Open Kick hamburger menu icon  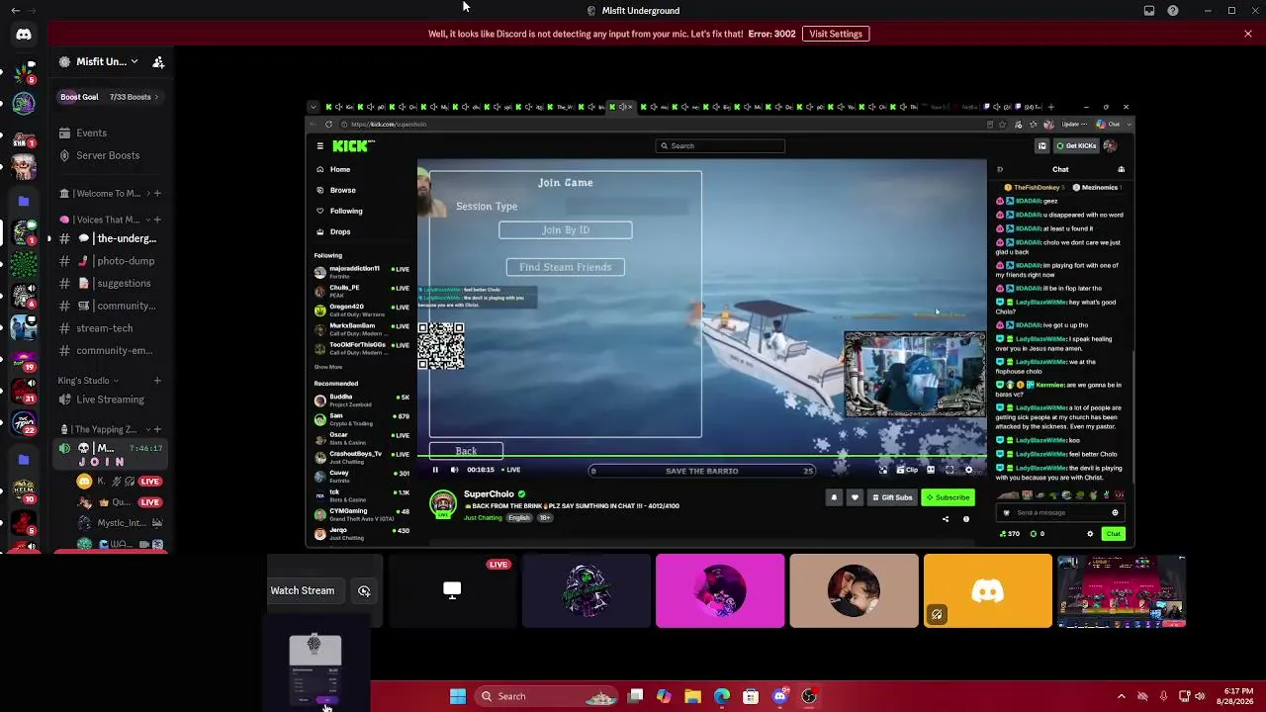pos(319,145)
